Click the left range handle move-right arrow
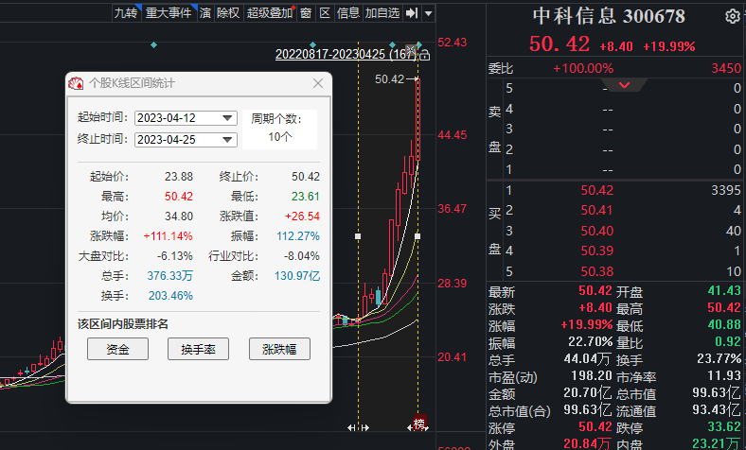746x450 pixels. tap(364, 427)
